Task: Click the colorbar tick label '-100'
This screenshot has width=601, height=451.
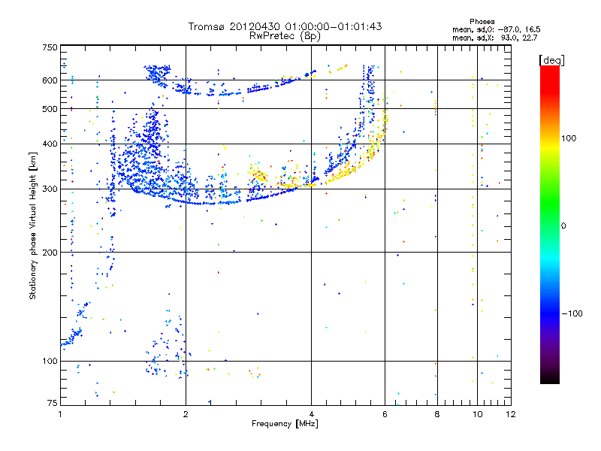Action: click(572, 313)
